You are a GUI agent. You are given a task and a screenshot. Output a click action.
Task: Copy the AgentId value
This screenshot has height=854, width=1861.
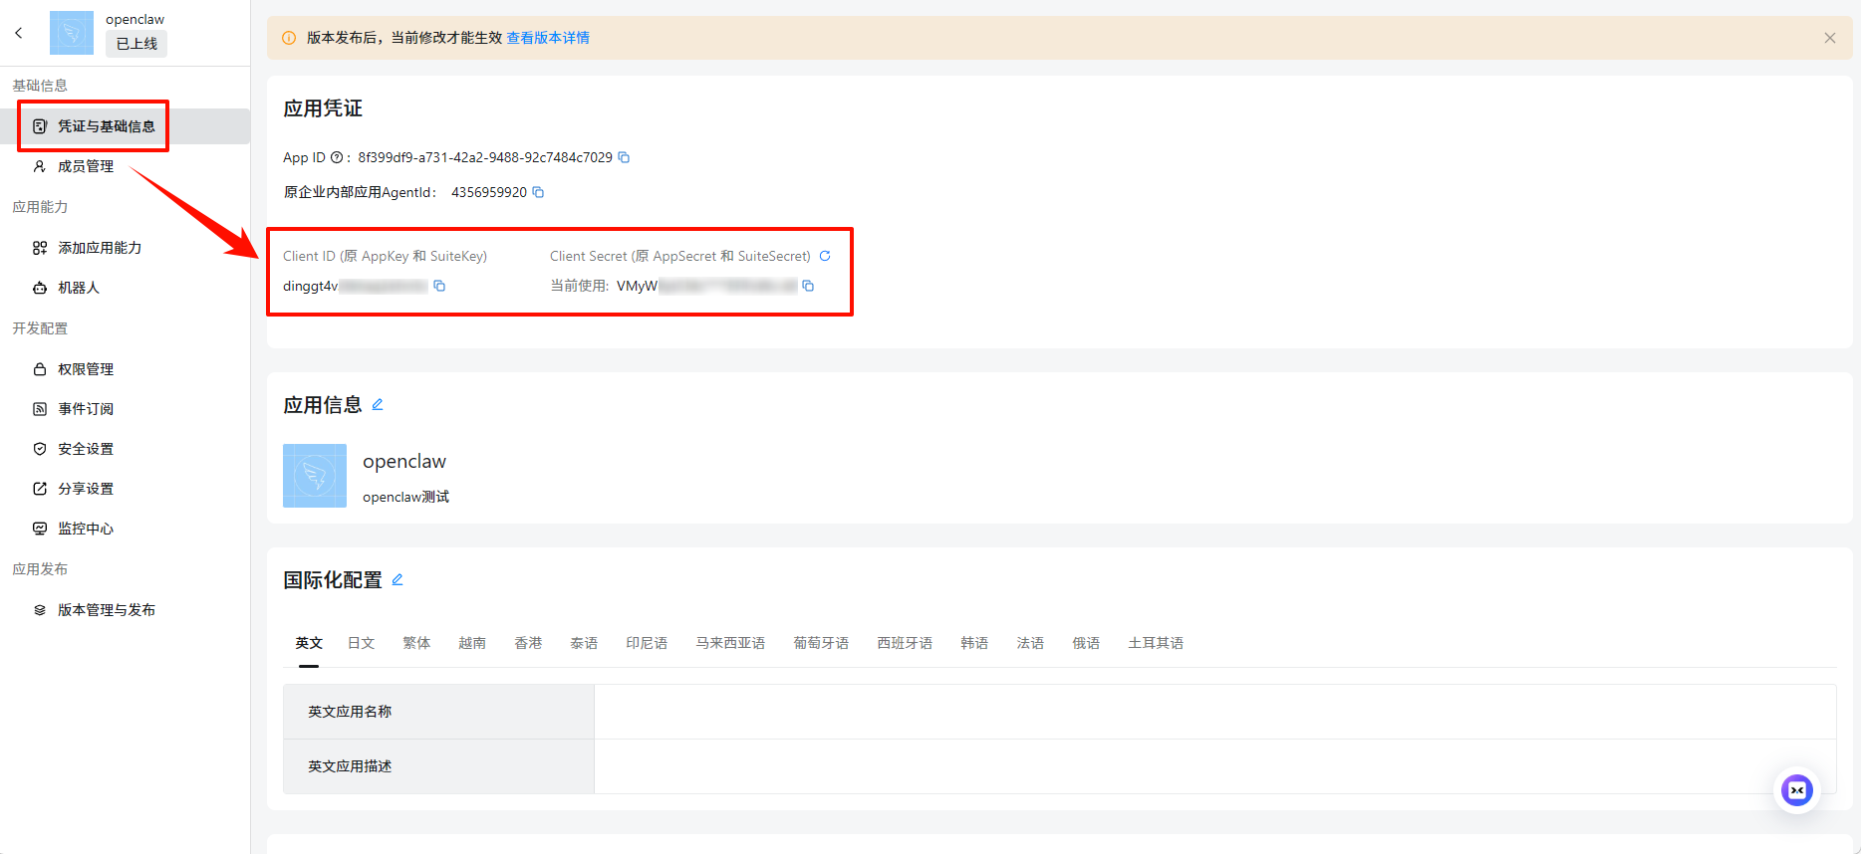click(x=538, y=192)
